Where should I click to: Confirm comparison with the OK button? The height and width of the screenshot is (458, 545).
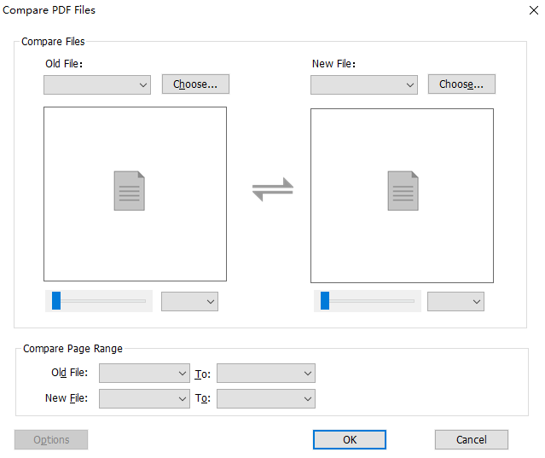coord(350,440)
